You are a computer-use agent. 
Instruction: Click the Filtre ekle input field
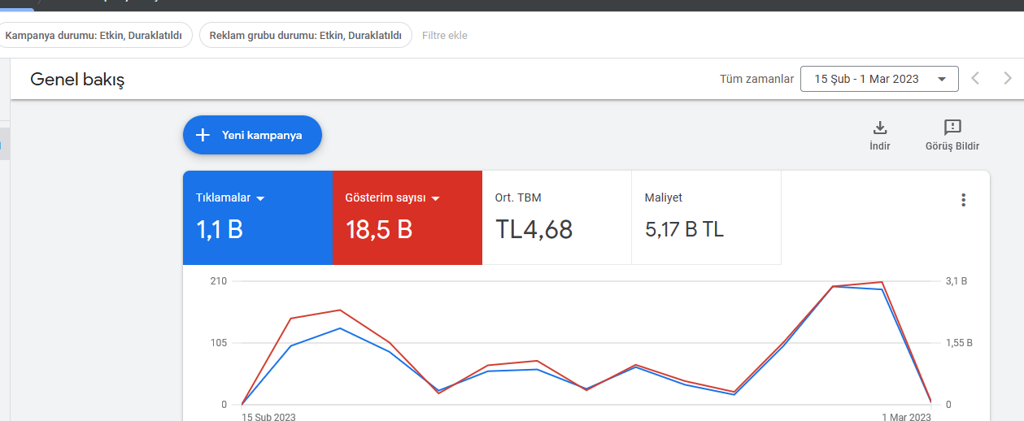[x=445, y=36]
